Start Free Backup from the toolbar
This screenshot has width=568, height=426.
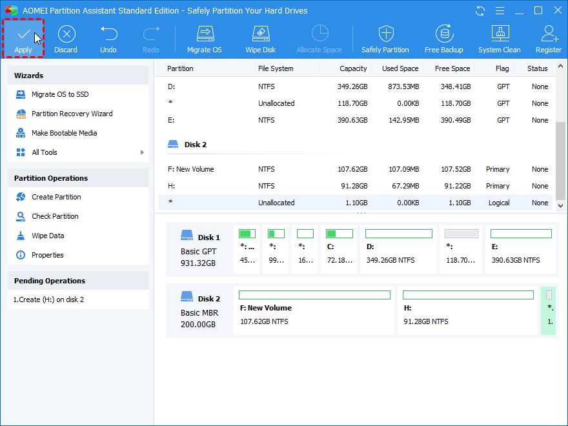443,34
